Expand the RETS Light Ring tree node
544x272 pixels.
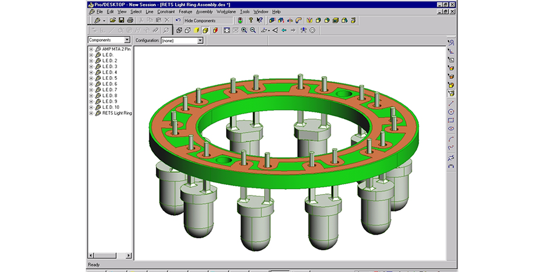(x=91, y=113)
